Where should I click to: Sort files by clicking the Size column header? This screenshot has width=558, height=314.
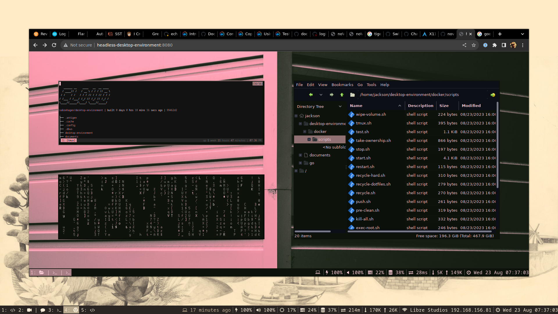[x=444, y=106]
